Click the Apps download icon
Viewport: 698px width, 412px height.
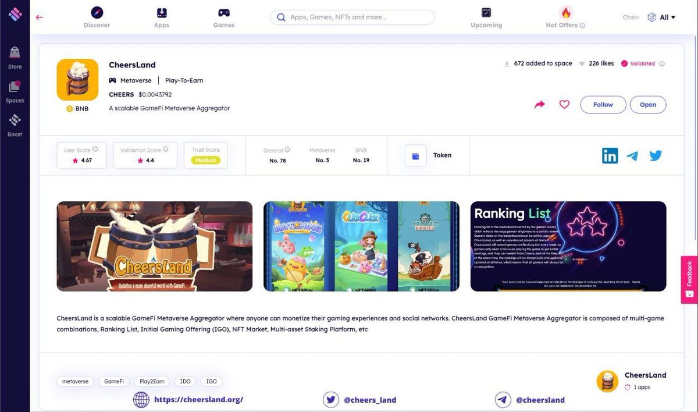tap(162, 12)
